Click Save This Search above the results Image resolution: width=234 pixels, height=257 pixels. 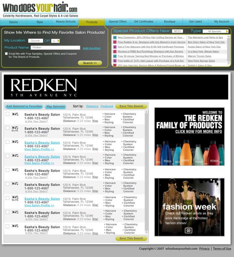point(131,106)
